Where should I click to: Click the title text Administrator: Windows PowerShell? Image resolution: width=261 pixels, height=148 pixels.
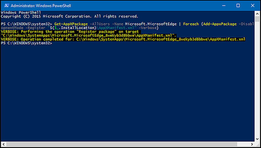pos(41,6)
